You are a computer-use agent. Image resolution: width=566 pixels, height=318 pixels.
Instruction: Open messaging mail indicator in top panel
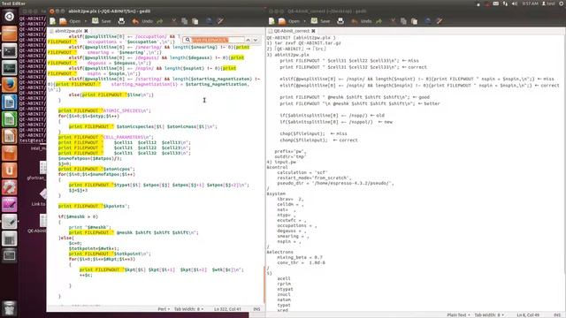495,4
